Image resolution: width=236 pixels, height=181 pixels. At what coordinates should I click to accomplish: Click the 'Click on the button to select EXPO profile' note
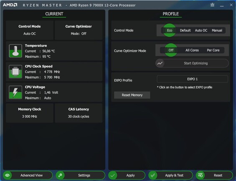tap(185, 87)
